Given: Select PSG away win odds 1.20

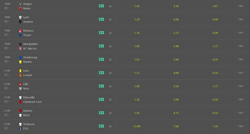Looking at the screenshot, I should pyautogui.click(x=215, y=126).
